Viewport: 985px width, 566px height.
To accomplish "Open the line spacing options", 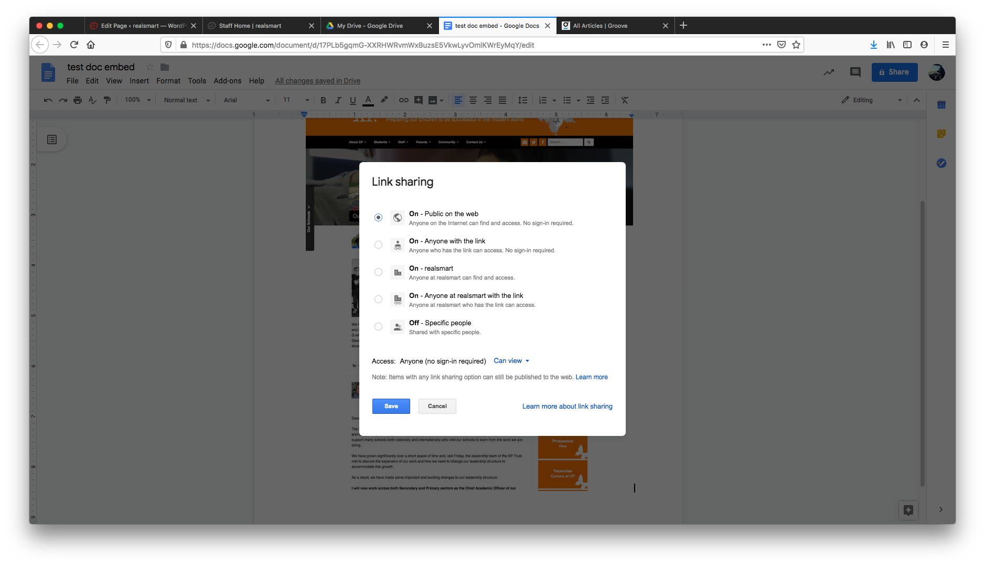I will click(522, 100).
